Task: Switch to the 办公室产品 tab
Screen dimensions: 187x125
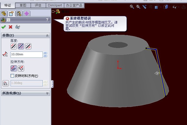Action: [74, 5]
